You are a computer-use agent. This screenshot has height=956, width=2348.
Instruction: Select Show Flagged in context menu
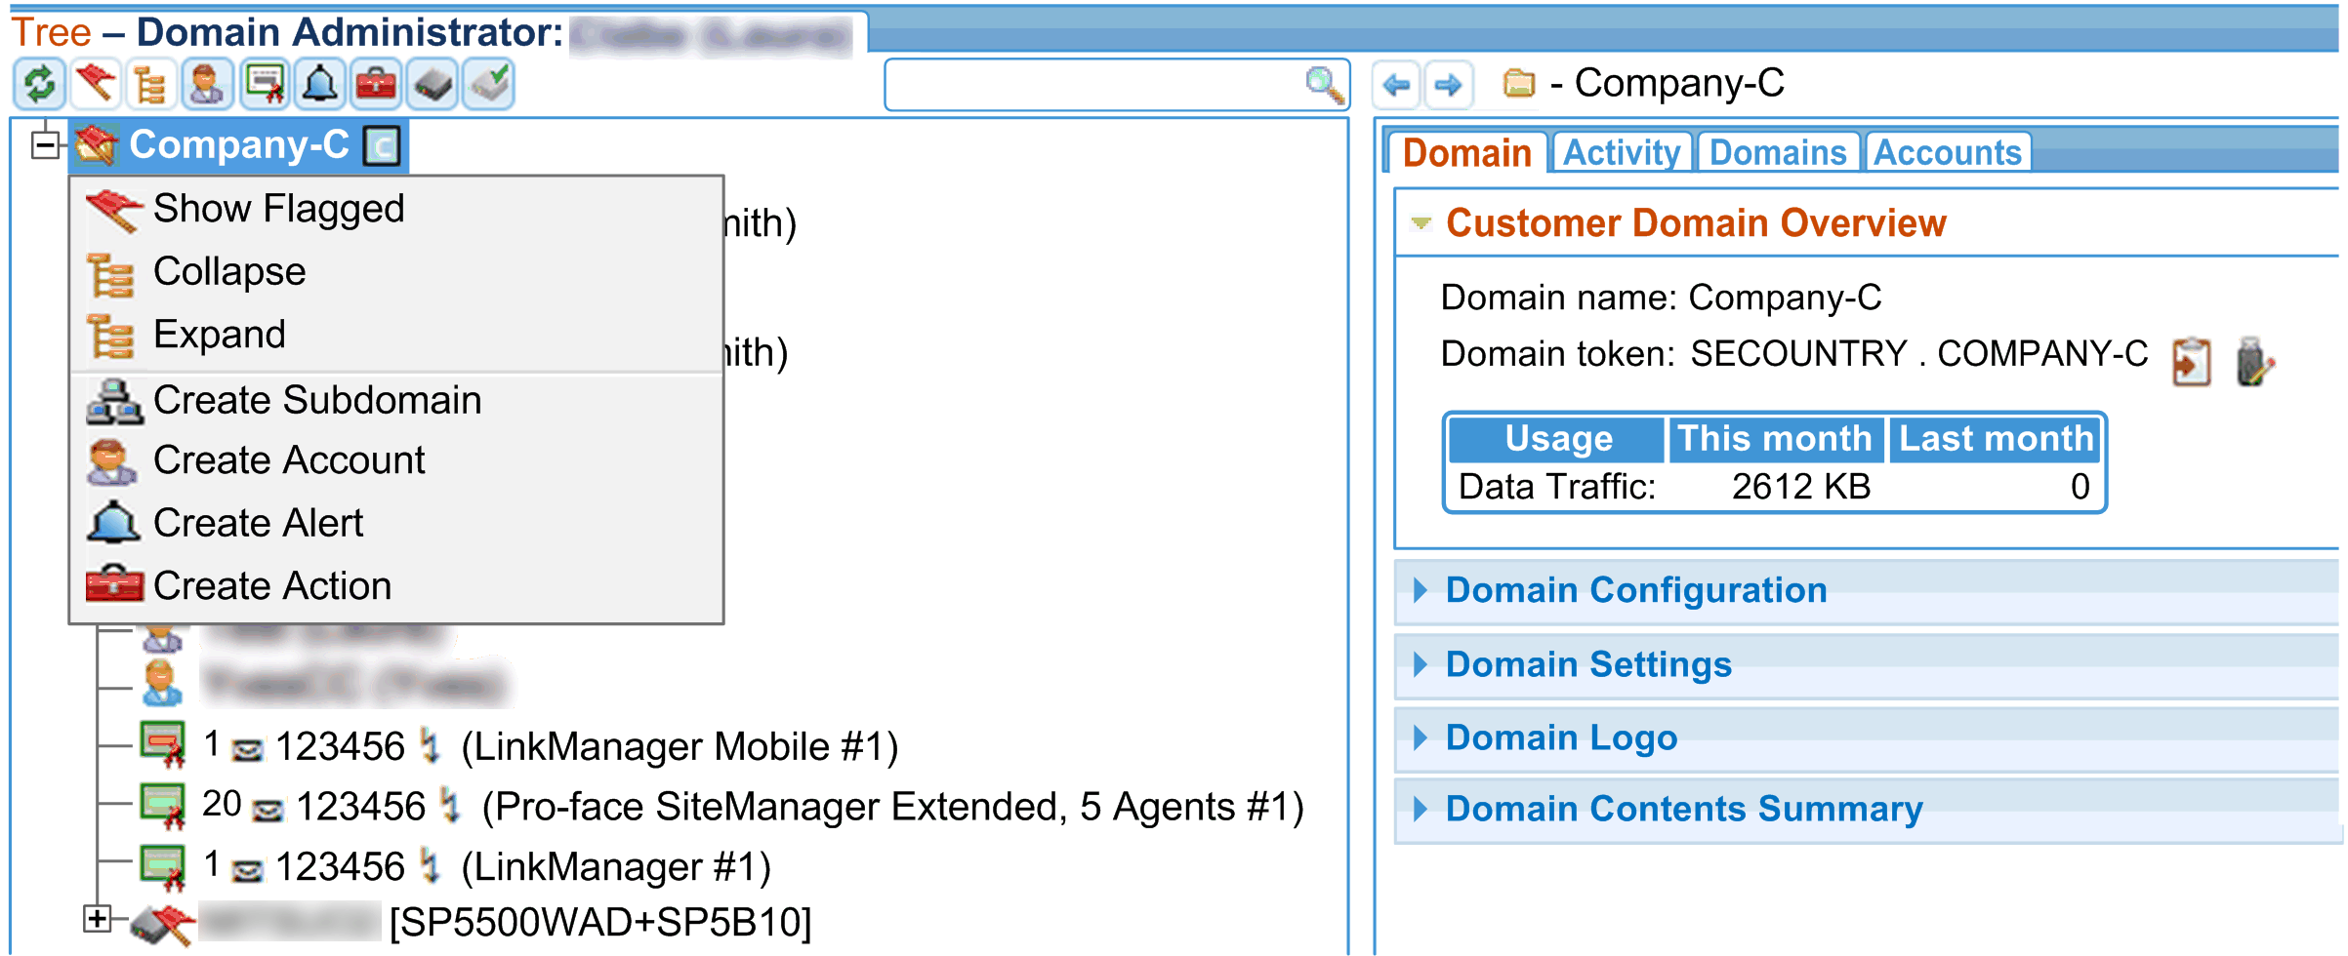[x=278, y=209]
